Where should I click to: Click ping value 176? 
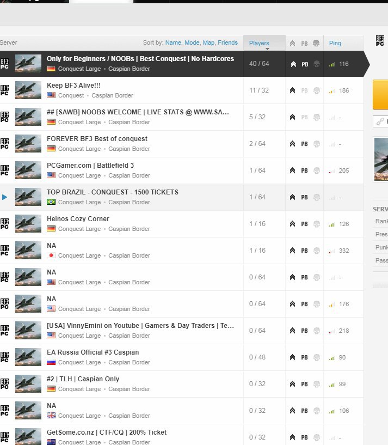[344, 304]
